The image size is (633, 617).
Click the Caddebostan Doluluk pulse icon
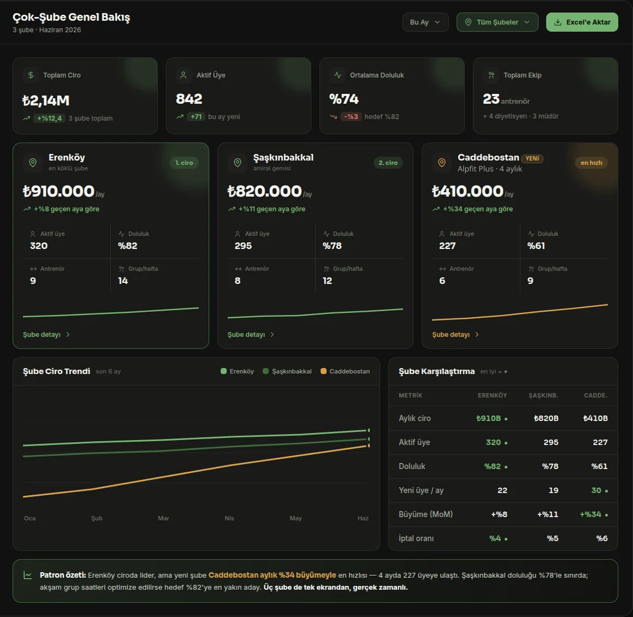pos(531,234)
